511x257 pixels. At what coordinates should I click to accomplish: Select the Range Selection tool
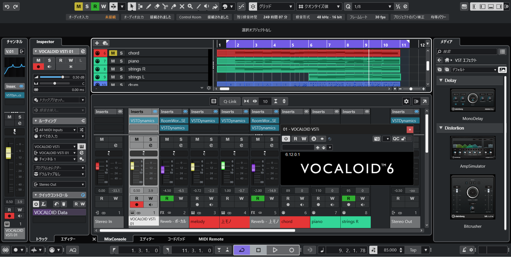pos(140,6)
